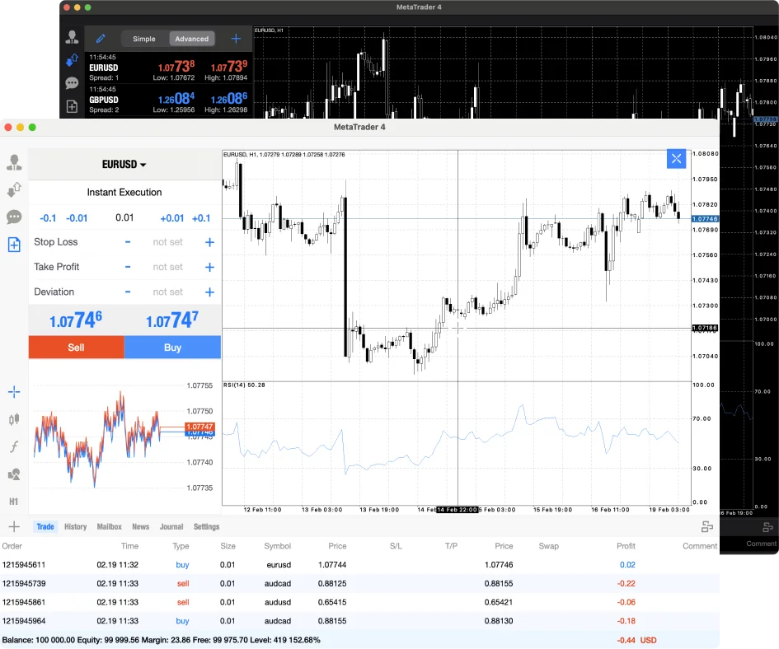Click the "14 Feb 22:00" time axis marker
The image size is (779, 649).
pos(457,510)
